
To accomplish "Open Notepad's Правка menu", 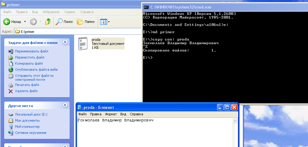I will pyautogui.click(x=96, y=114).
